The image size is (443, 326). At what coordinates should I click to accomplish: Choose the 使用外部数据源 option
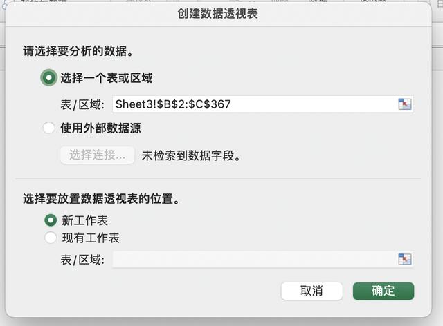pos(49,128)
